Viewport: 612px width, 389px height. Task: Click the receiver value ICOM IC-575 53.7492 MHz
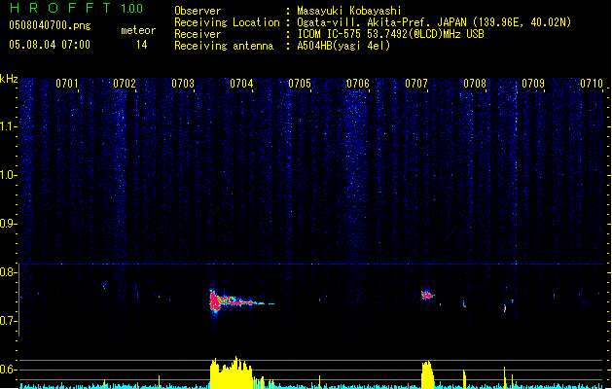(x=391, y=34)
